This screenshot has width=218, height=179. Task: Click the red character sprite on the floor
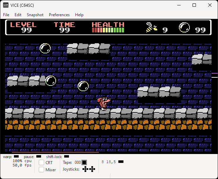point(104,104)
